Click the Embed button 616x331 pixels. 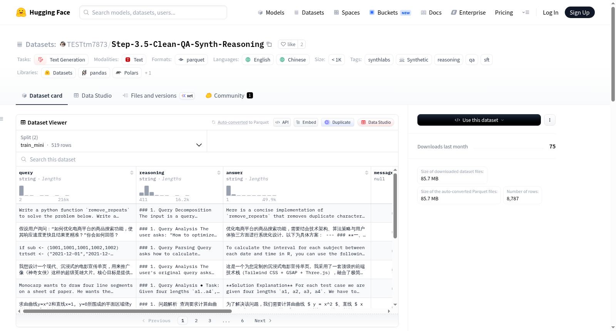click(305, 122)
